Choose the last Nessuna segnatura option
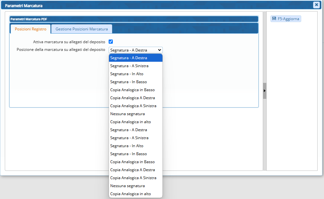This screenshot has width=324, height=199. coord(136,186)
